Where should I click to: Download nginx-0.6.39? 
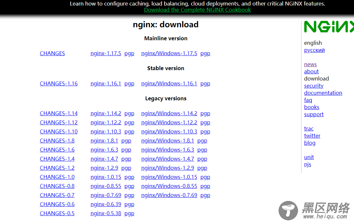point(106,204)
